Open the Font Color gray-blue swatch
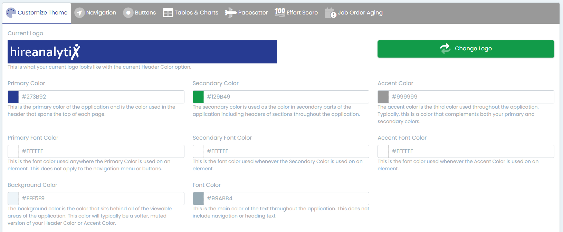The image size is (563, 232). pyautogui.click(x=198, y=199)
